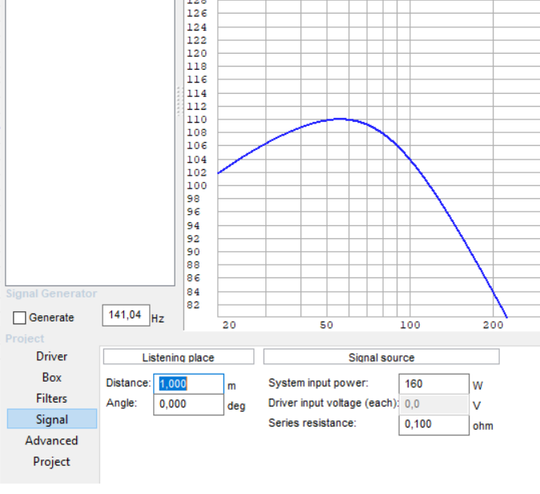Click the 96 dB axis label
The width and height of the screenshot is (540, 494).
(193, 212)
